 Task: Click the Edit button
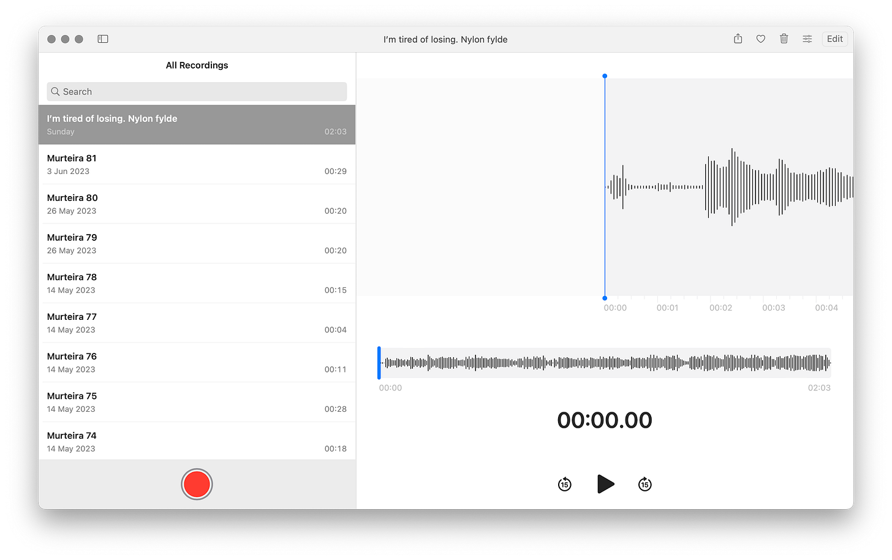(x=835, y=39)
